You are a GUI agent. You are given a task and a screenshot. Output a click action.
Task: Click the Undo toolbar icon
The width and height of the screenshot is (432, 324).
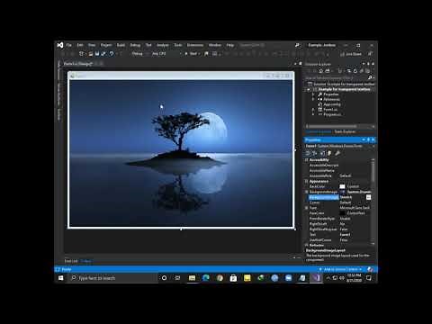point(112,54)
